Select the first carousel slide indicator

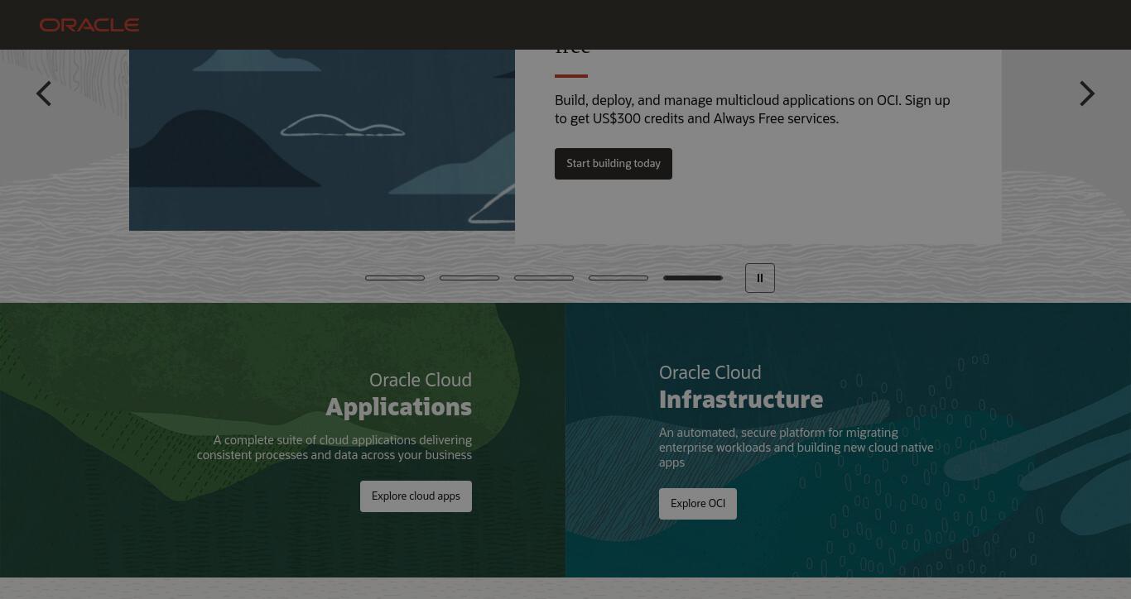[395, 278]
